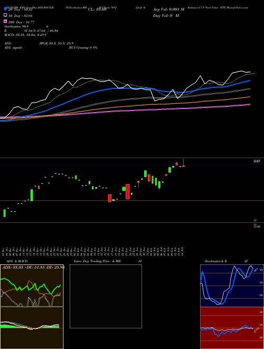The height and width of the screenshot is (349, 264).
Task: Click the 'CL: 33.60' closing price label
Action: [97, 10]
